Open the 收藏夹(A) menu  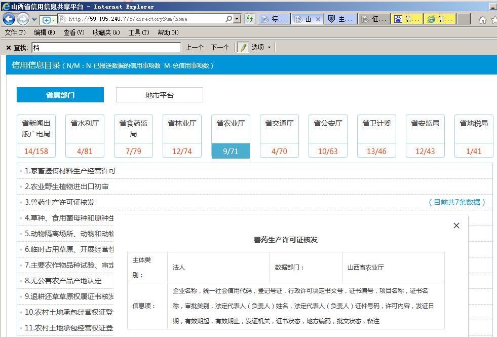106,32
